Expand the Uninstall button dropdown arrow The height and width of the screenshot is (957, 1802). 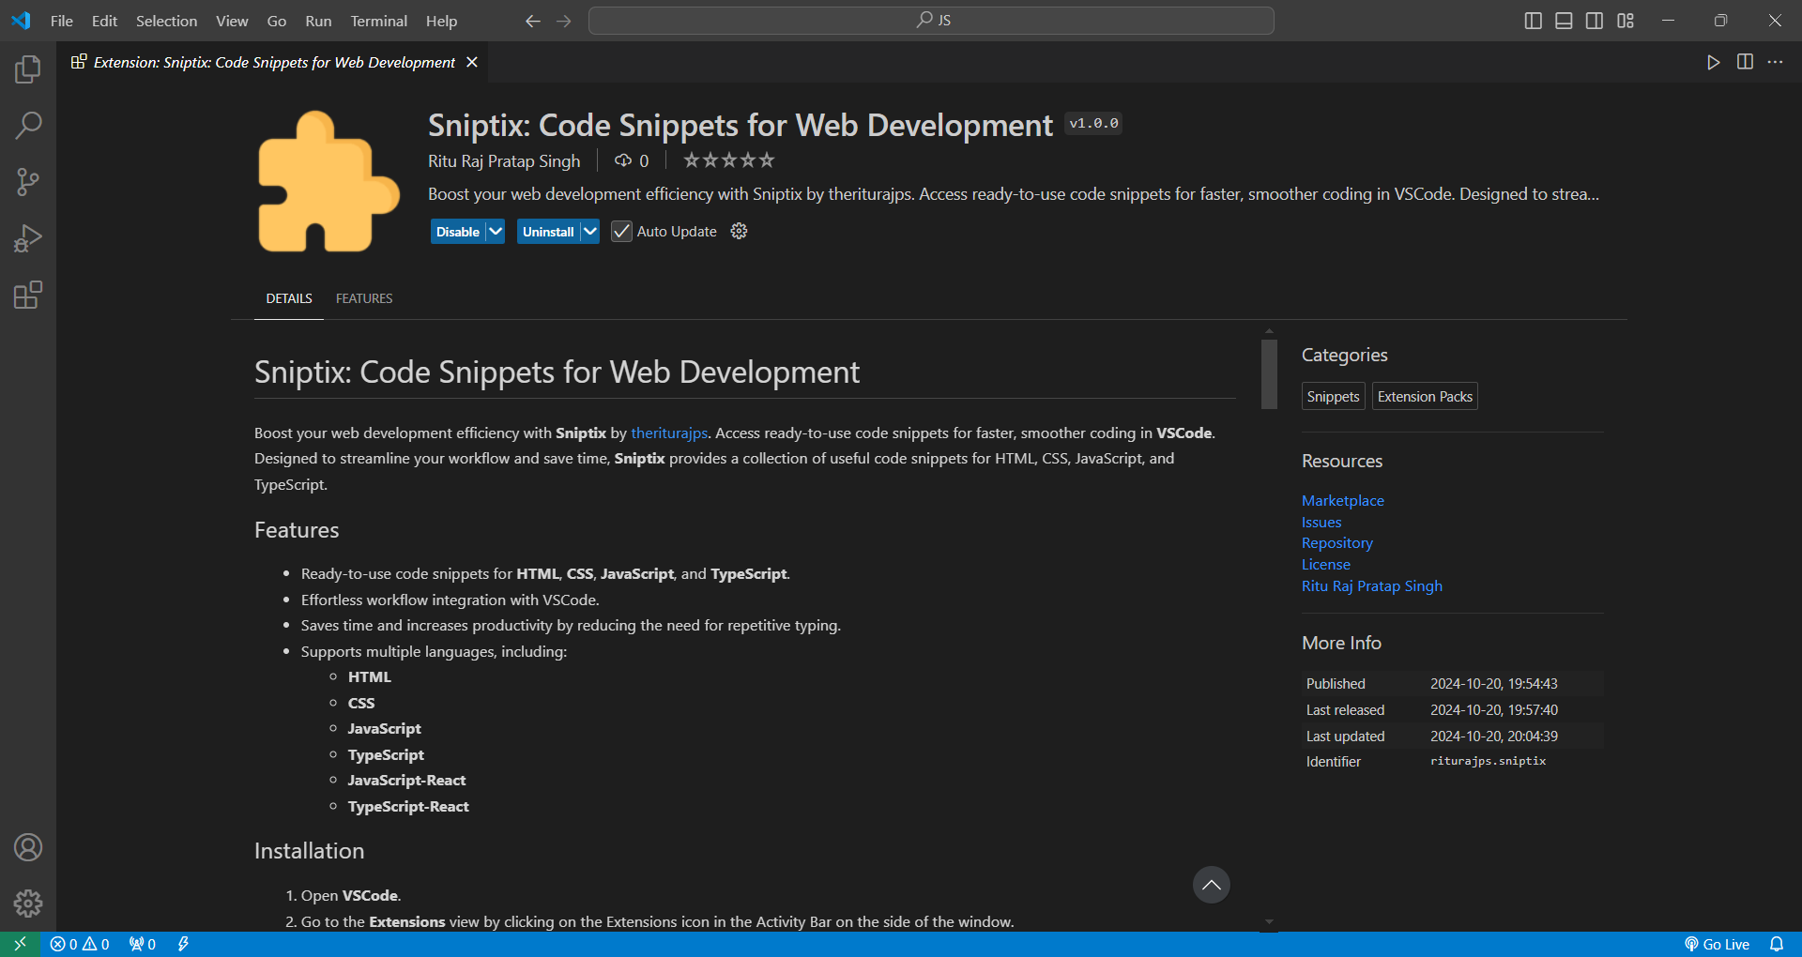click(x=589, y=231)
